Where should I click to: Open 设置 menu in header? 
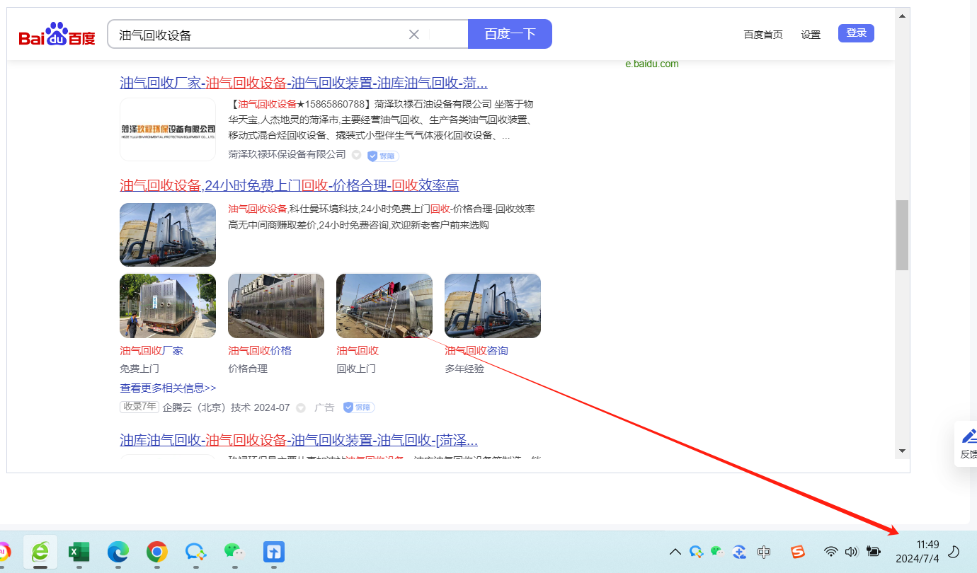click(811, 35)
